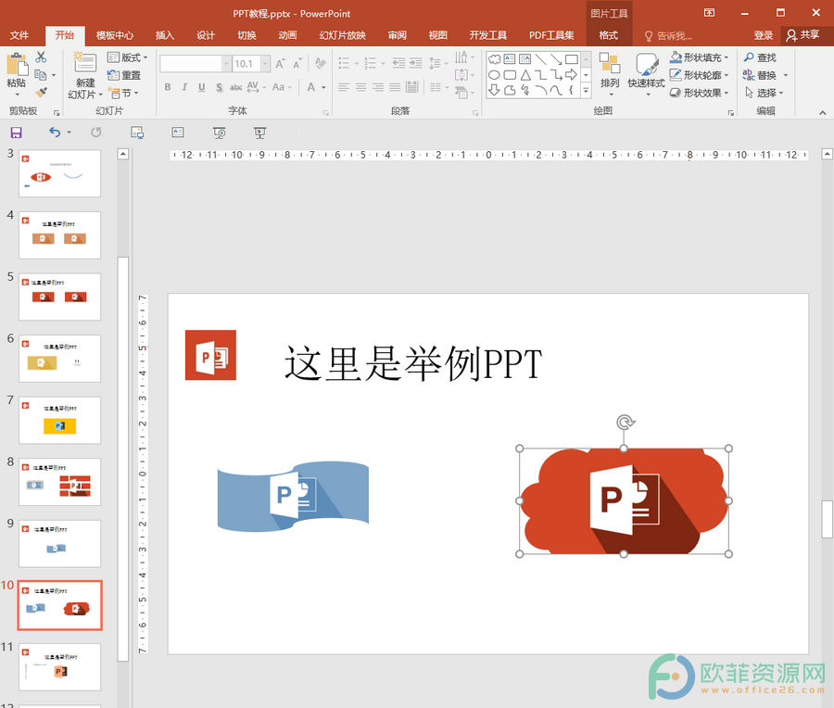The width and height of the screenshot is (834, 708).
Task: Increase the list indent level
Action: click(416, 63)
